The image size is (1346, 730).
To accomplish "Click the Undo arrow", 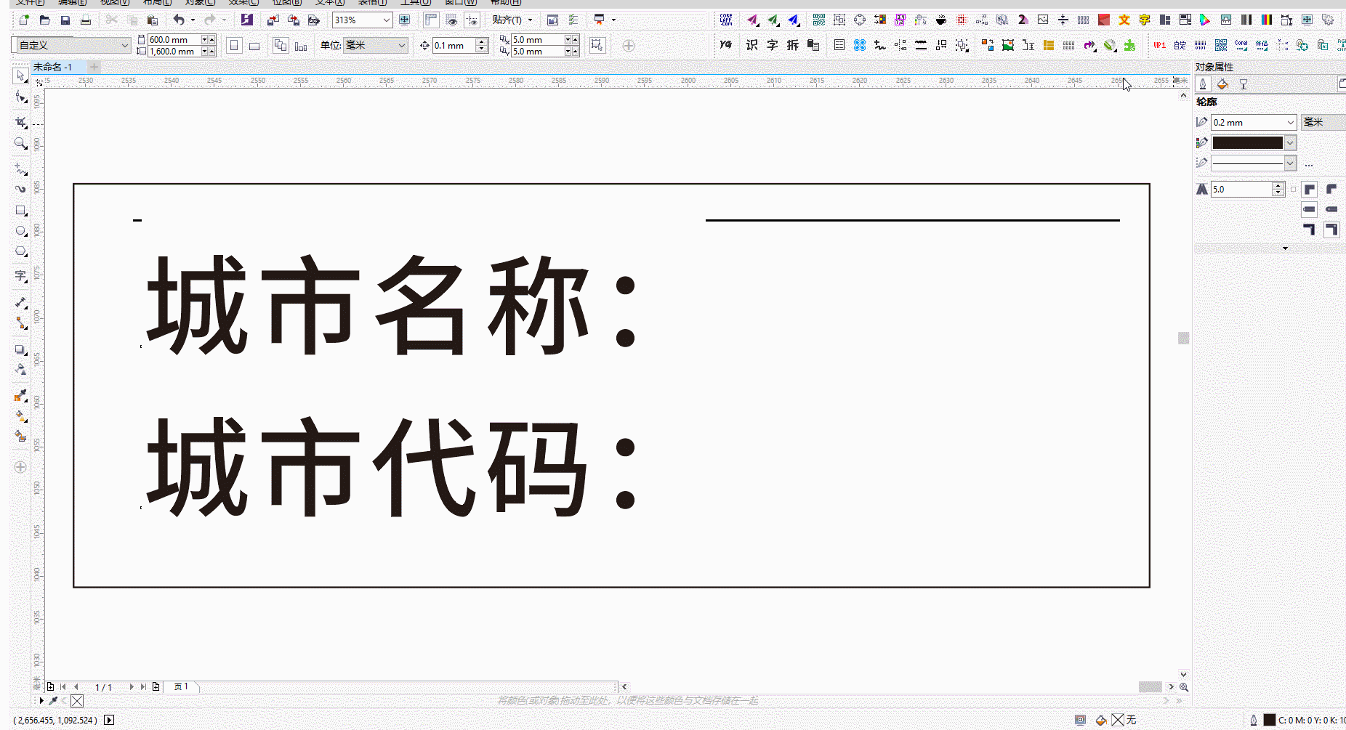I will 179,20.
